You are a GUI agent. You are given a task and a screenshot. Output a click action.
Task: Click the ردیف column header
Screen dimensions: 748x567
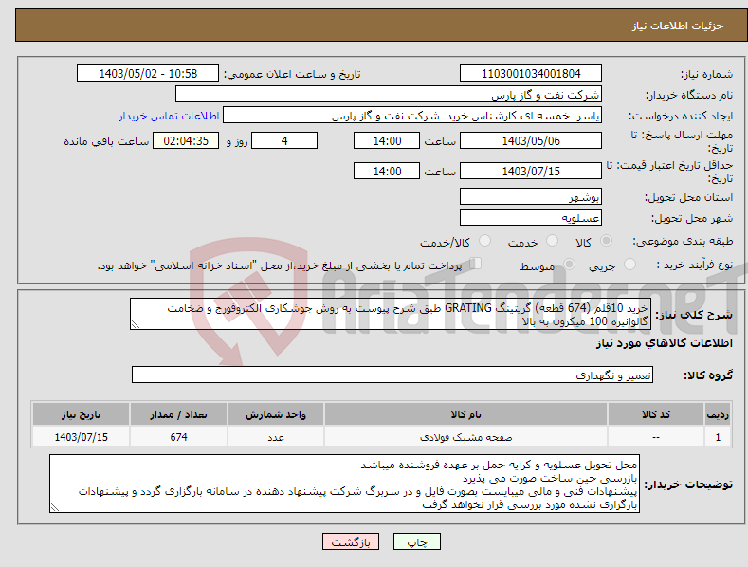(718, 414)
